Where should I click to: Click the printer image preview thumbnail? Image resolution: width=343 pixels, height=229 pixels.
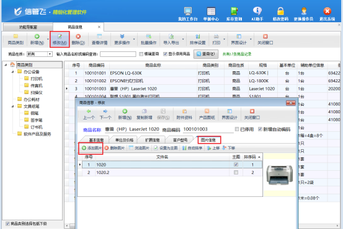click(280, 175)
